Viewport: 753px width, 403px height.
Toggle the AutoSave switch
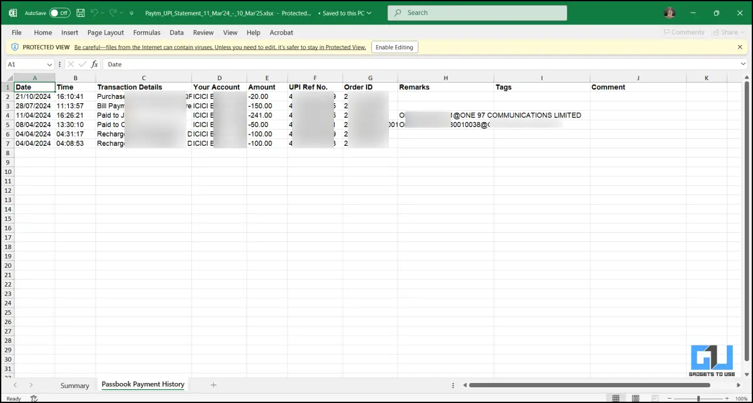[59, 13]
